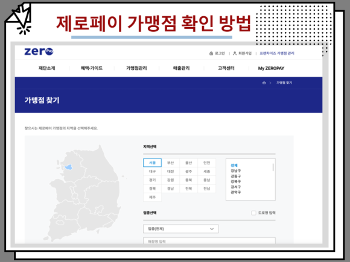Choose 강남구 in the district list
This screenshot has width=350, height=262.
click(236, 170)
